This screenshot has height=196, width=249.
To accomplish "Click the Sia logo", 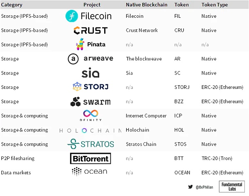I will click(x=90, y=73).
